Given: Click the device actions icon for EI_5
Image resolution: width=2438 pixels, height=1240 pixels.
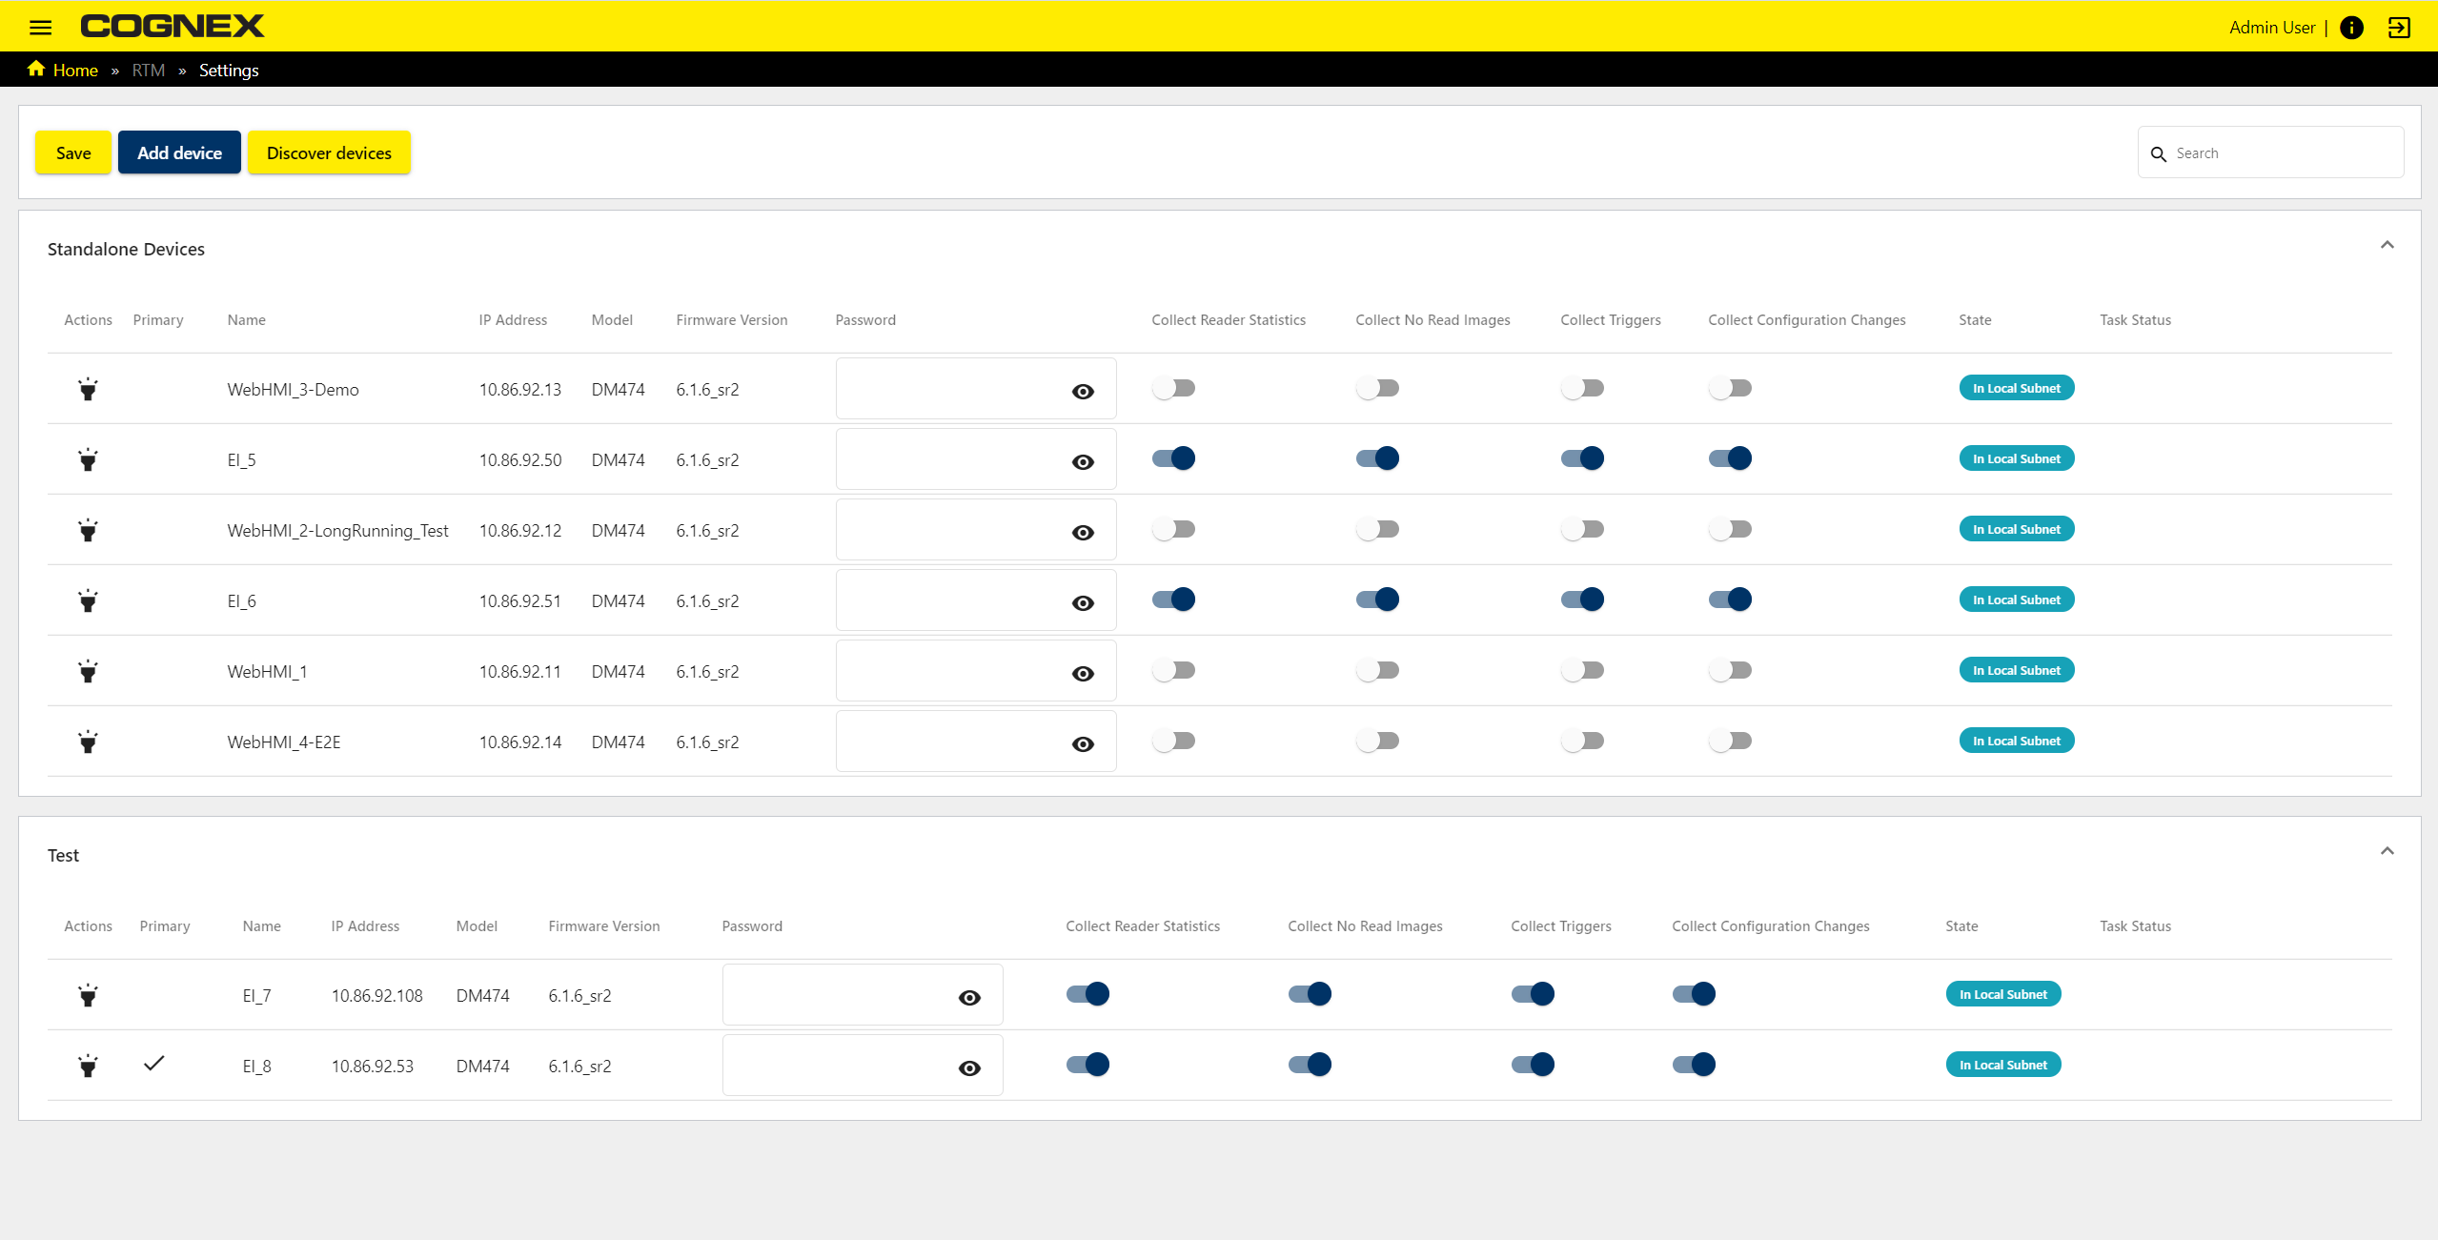Looking at the screenshot, I should pyautogui.click(x=88, y=458).
